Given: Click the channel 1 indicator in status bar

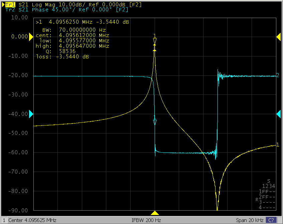Looking at the screenshot, I should [x=4, y=220].
